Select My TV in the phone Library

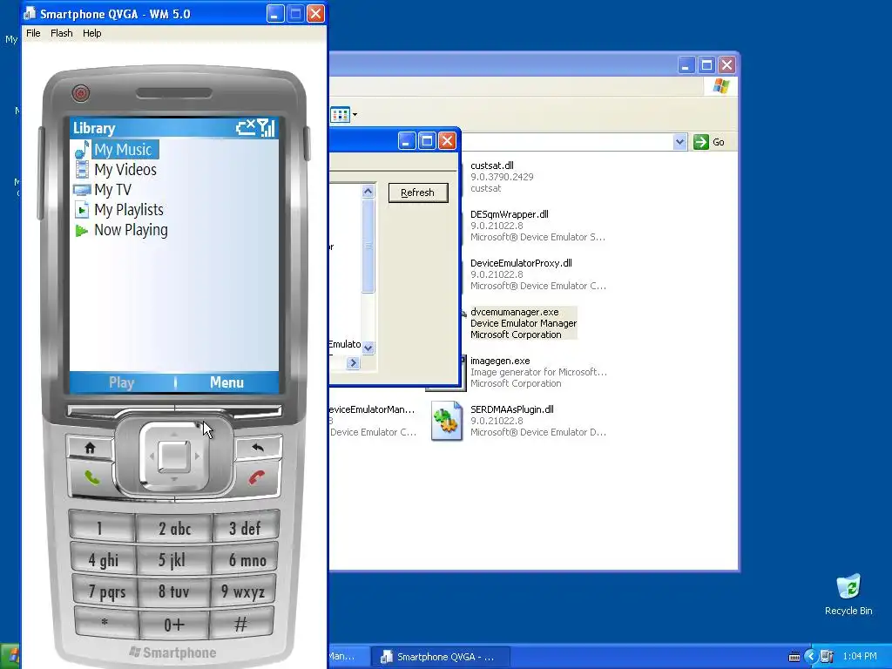click(112, 189)
